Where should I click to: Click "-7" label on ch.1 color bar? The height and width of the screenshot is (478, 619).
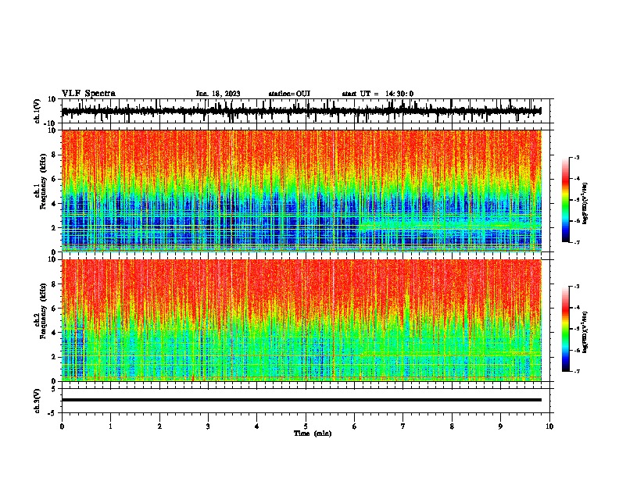click(577, 242)
